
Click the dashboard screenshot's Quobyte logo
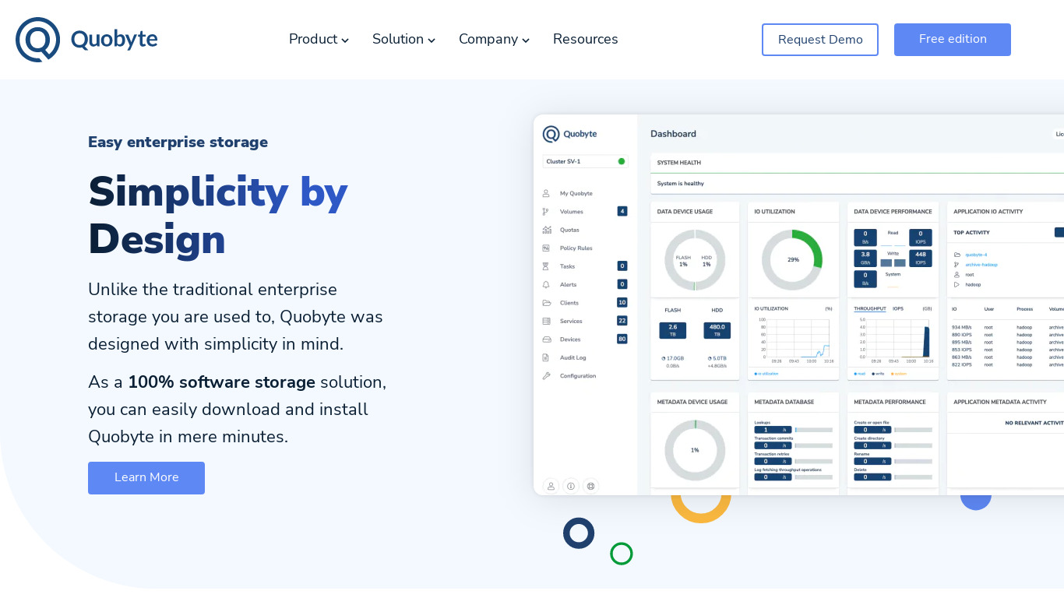click(x=570, y=134)
